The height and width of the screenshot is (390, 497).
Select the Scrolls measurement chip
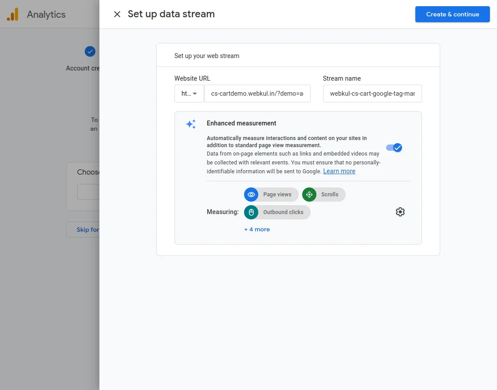click(330, 194)
